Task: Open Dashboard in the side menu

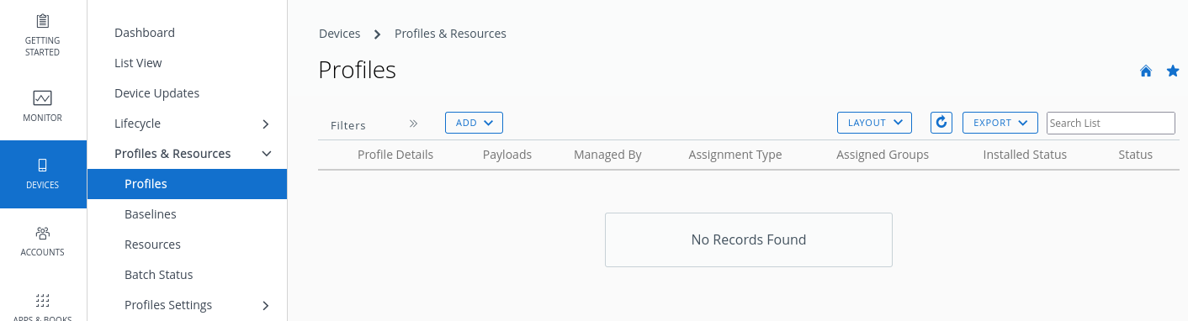Action: point(145,33)
